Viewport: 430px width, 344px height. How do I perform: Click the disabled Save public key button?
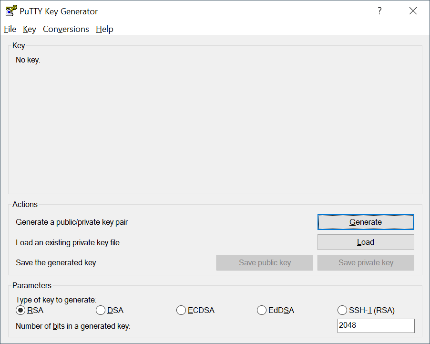(265, 263)
